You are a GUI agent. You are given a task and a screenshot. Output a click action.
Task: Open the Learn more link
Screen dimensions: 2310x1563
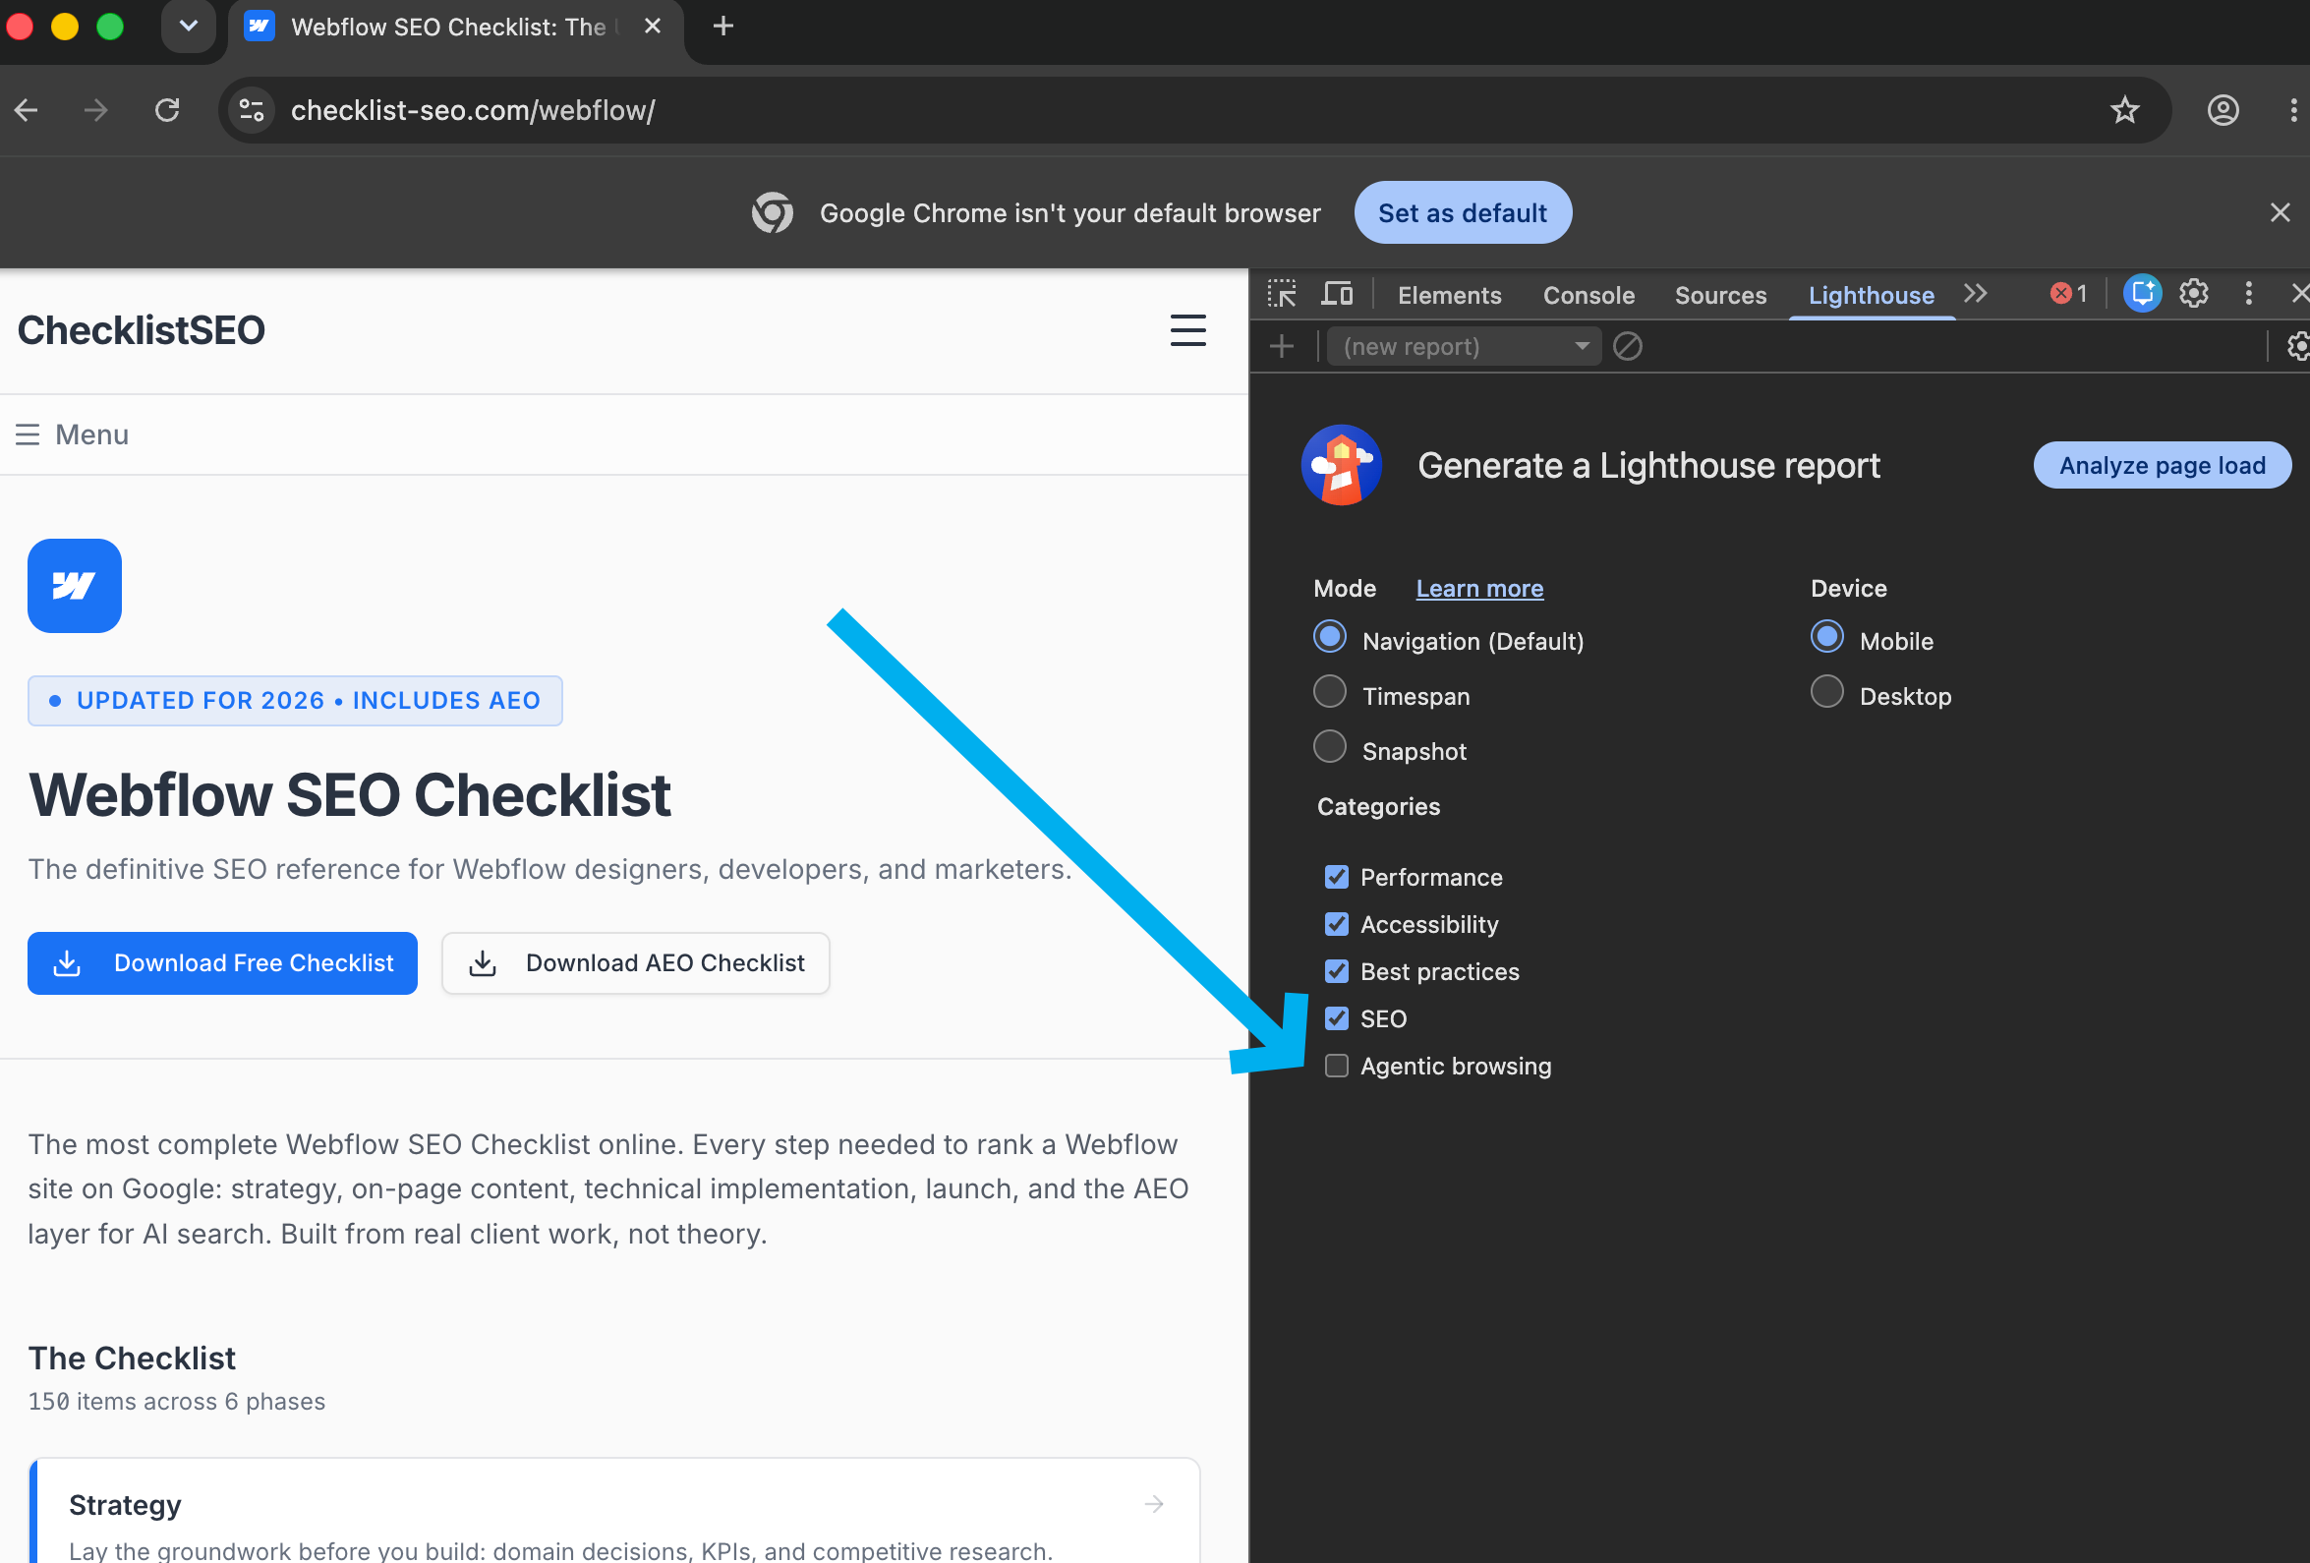click(x=1478, y=589)
